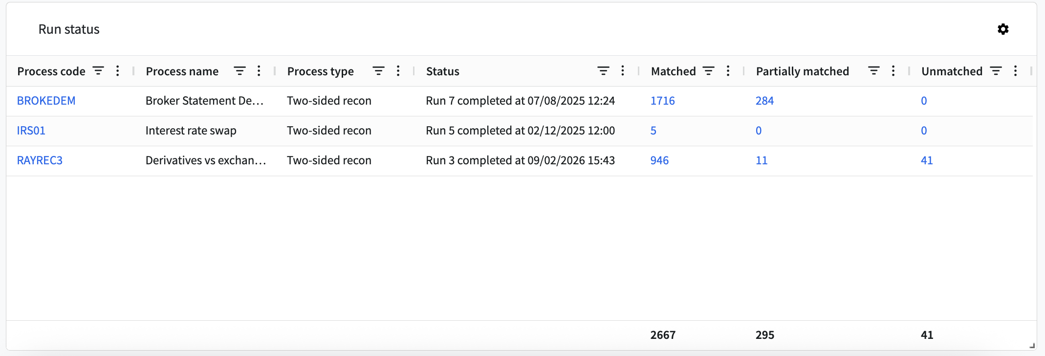Open IRS01 matched count 5
Image resolution: width=1045 pixels, height=356 pixels.
653,131
